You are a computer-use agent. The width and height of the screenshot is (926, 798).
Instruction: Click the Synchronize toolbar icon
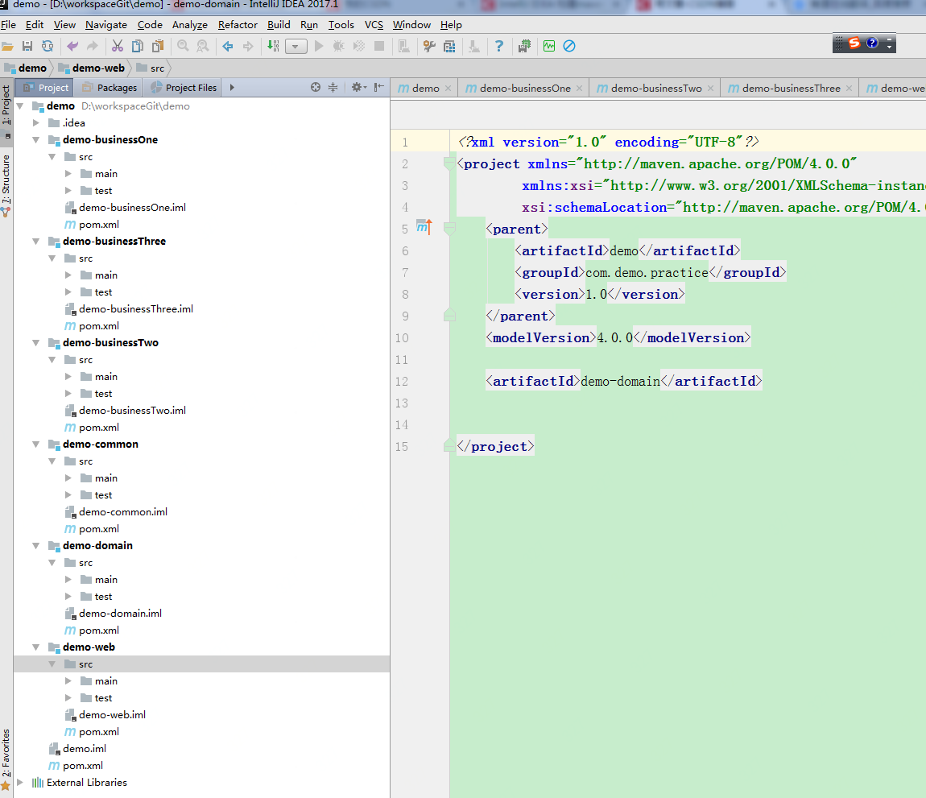tap(48, 46)
